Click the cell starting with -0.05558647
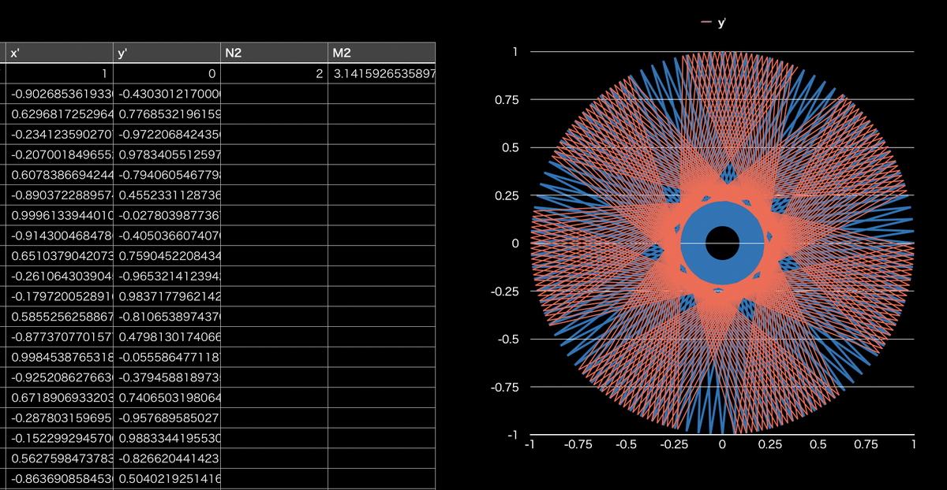 click(x=167, y=356)
